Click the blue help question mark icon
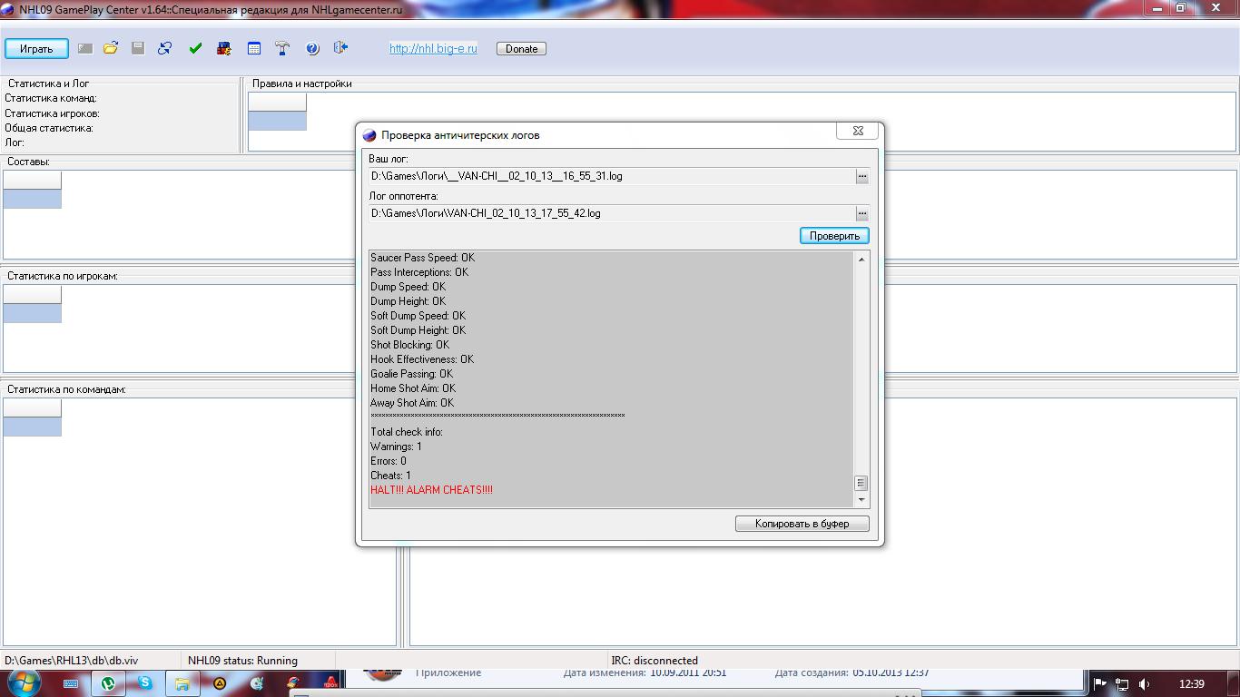This screenshot has width=1240, height=697. click(312, 48)
